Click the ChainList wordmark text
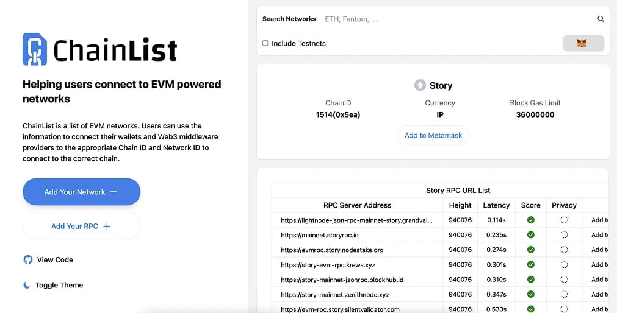 (115, 50)
